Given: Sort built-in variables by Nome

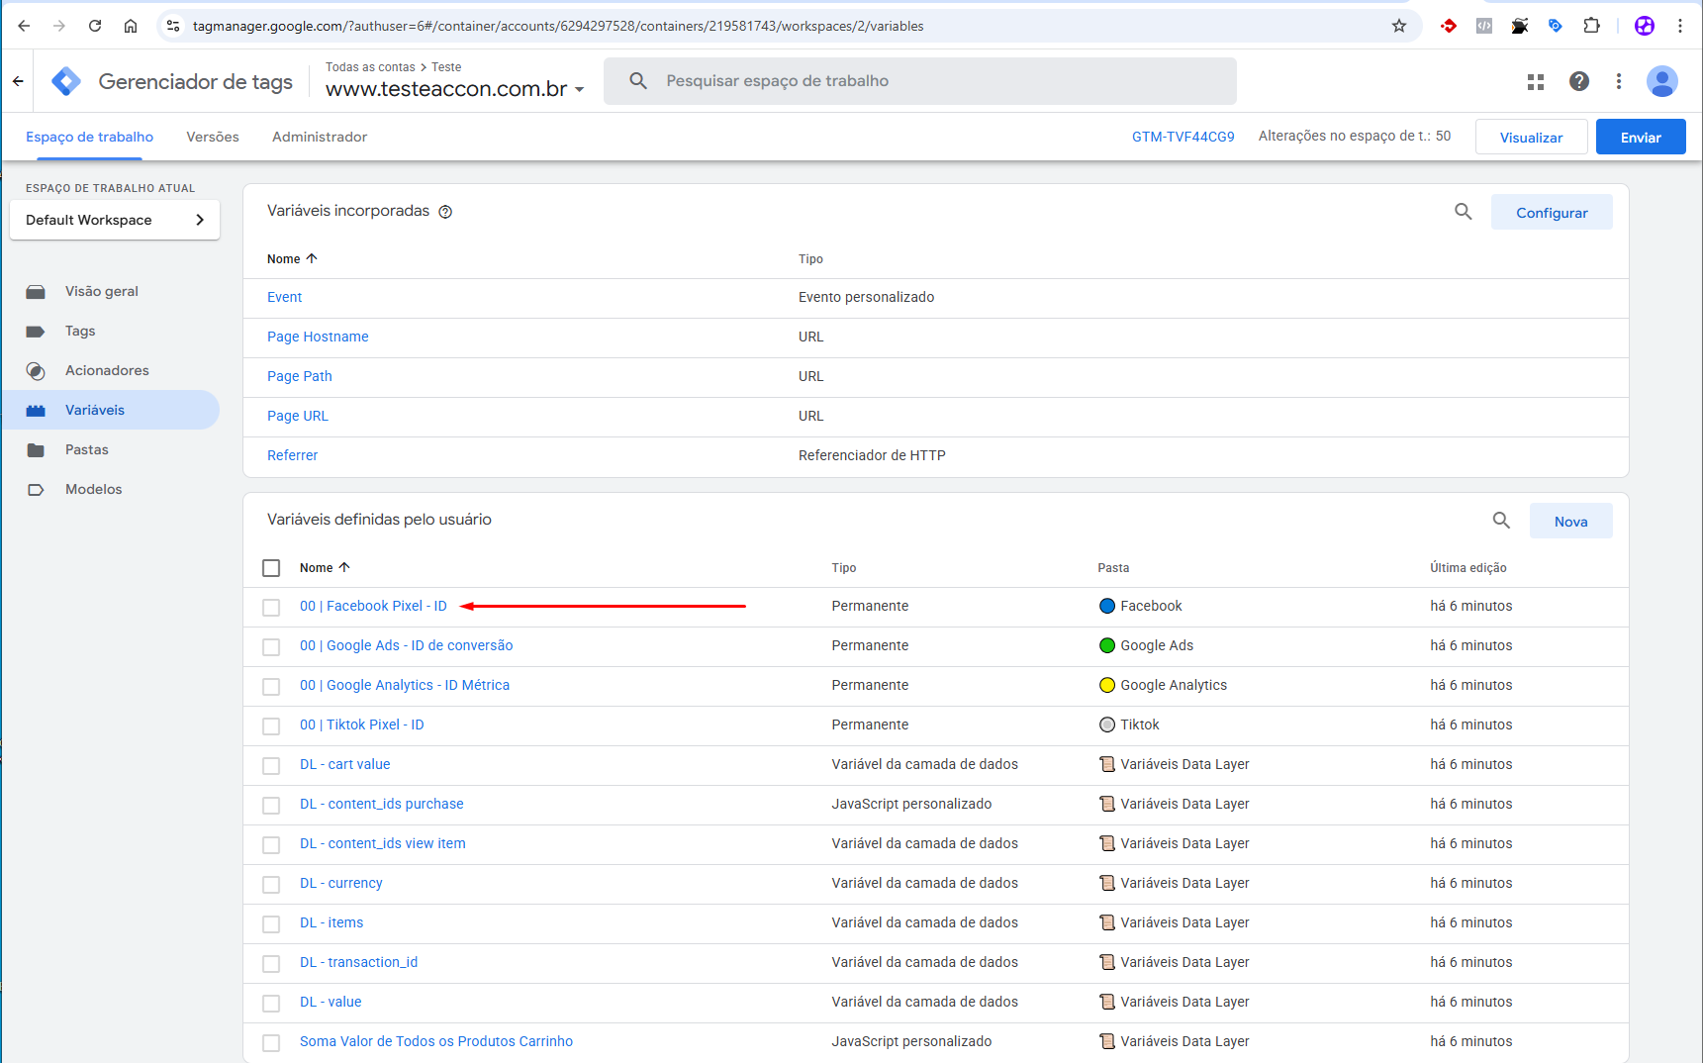Looking at the screenshot, I should (x=292, y=259).
